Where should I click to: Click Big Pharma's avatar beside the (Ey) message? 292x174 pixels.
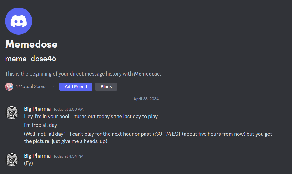pos(12,159)
